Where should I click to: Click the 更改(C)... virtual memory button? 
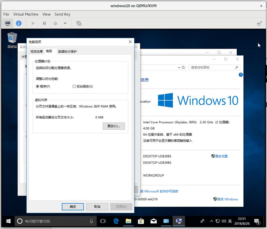[114, 126]
